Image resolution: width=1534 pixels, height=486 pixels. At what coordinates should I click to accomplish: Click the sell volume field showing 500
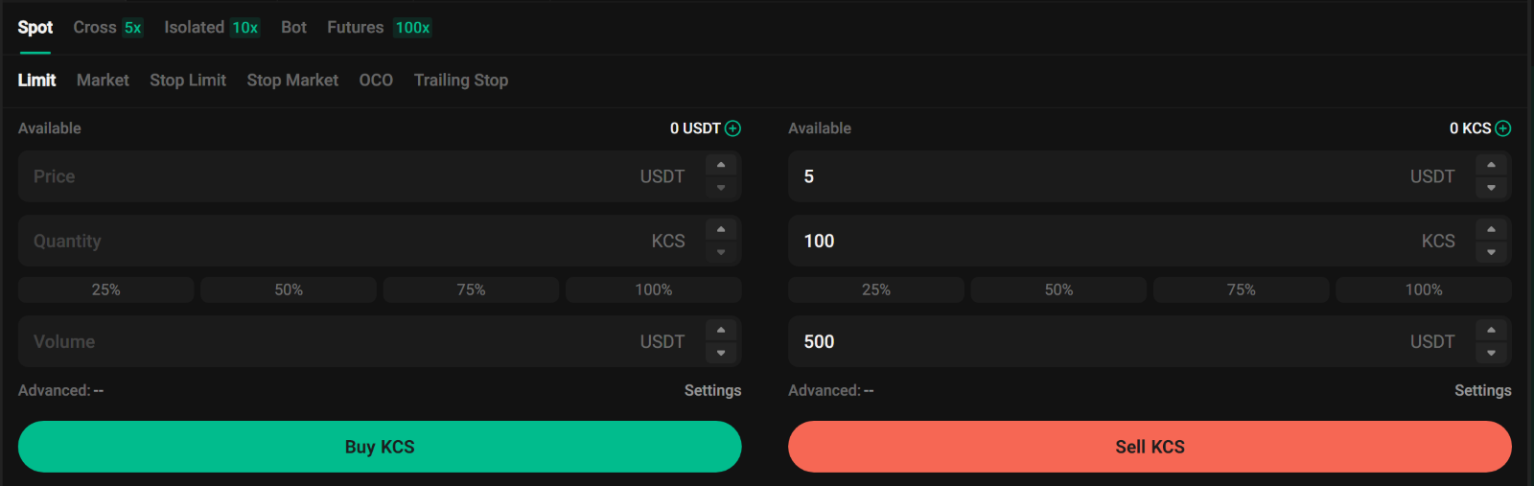pyautogui.click(x=1150, y=341)
